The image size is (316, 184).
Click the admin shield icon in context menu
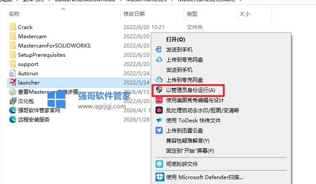click(x=159, y=90)
